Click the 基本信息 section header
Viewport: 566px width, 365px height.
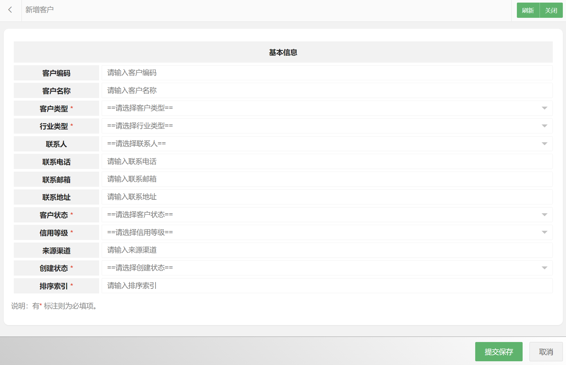tap(283, 52)
